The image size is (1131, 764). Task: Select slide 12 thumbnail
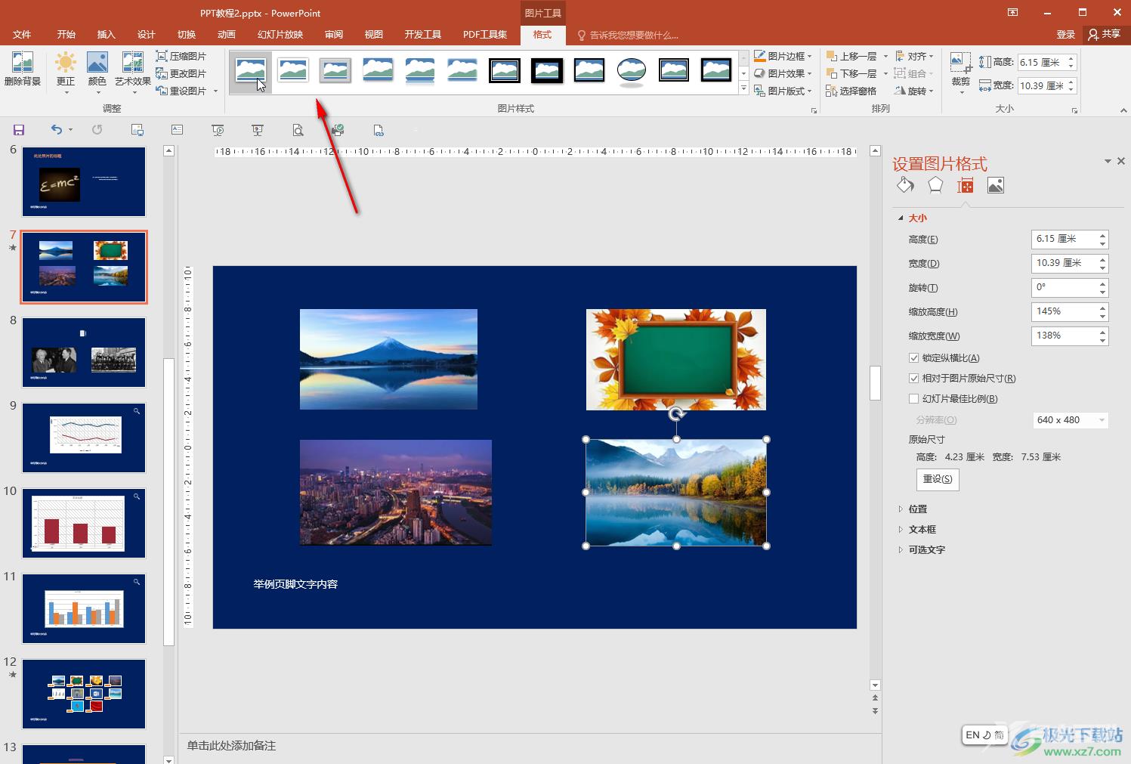pos(84,694)
